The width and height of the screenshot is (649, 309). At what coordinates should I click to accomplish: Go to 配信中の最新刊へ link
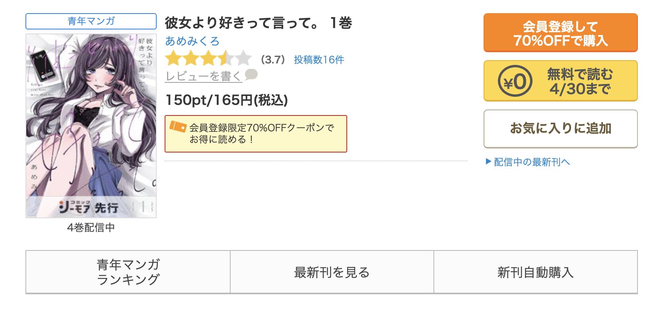point(532,162)
